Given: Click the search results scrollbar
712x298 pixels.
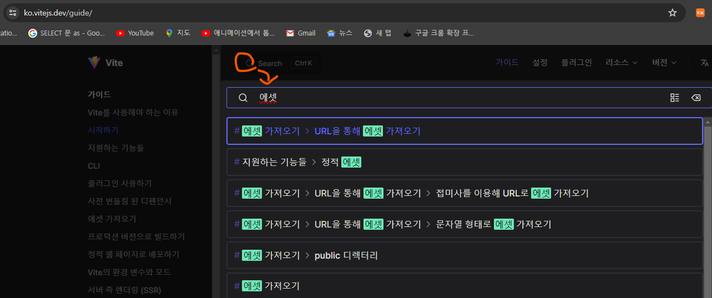Looking at the screenshot, I should coord(708,211).
